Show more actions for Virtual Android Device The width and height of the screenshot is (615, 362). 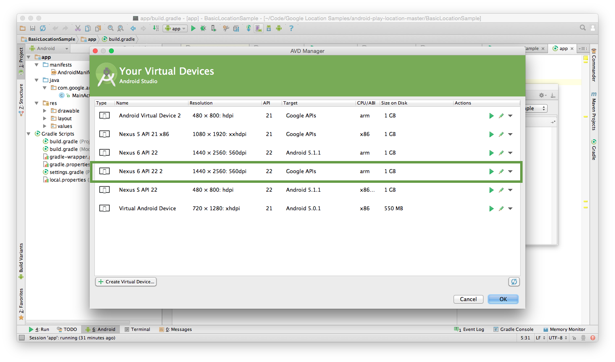510,209
